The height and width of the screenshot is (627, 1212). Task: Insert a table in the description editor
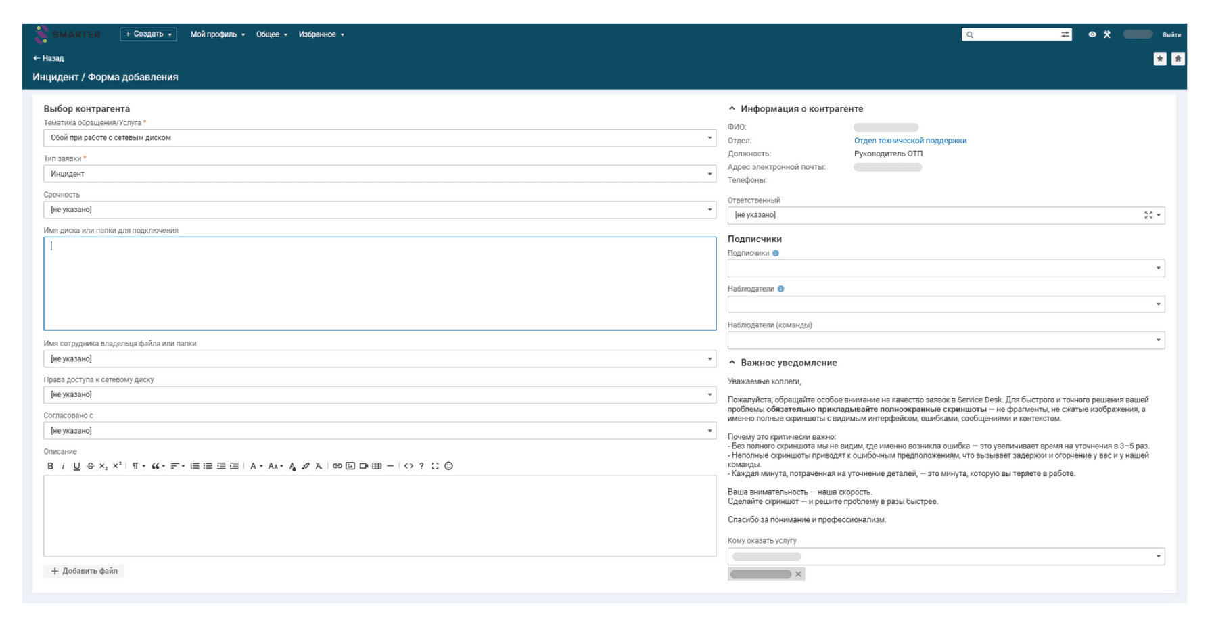point(377,466)
